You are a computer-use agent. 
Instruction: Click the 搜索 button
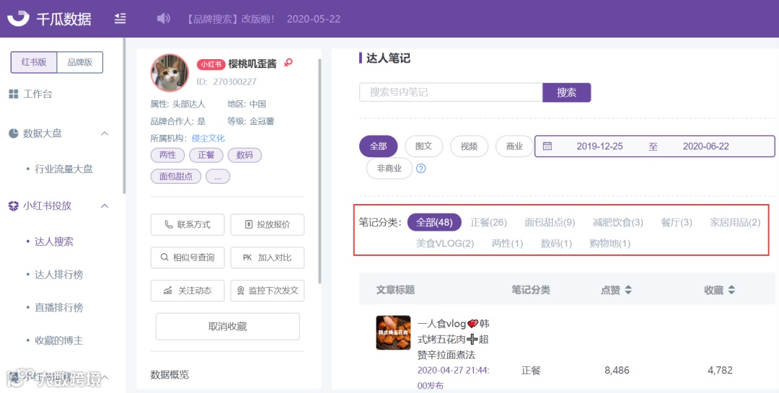[566, 92]
